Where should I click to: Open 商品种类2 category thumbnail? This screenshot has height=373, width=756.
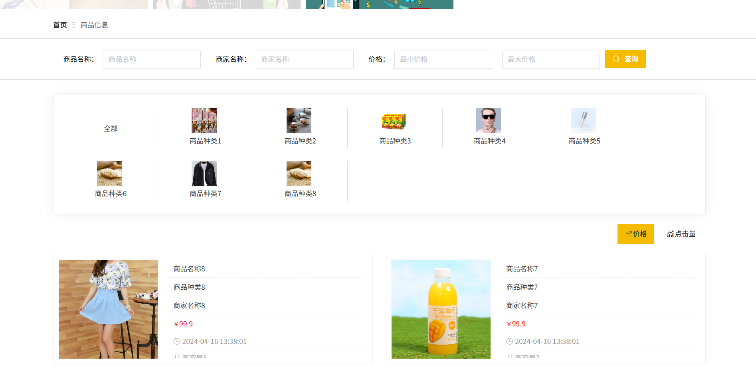299,120
